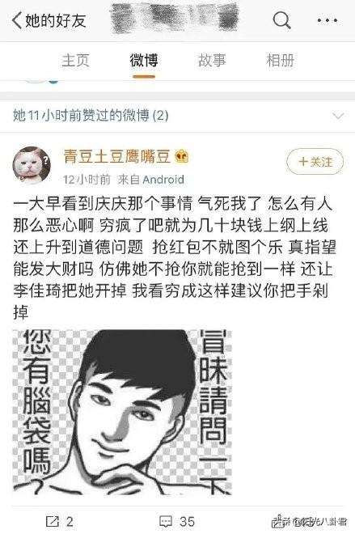Tap the 来自 Android source link

click(x=150, y=180)
